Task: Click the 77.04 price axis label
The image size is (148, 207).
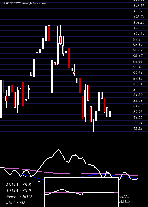Action: [138, 123]
